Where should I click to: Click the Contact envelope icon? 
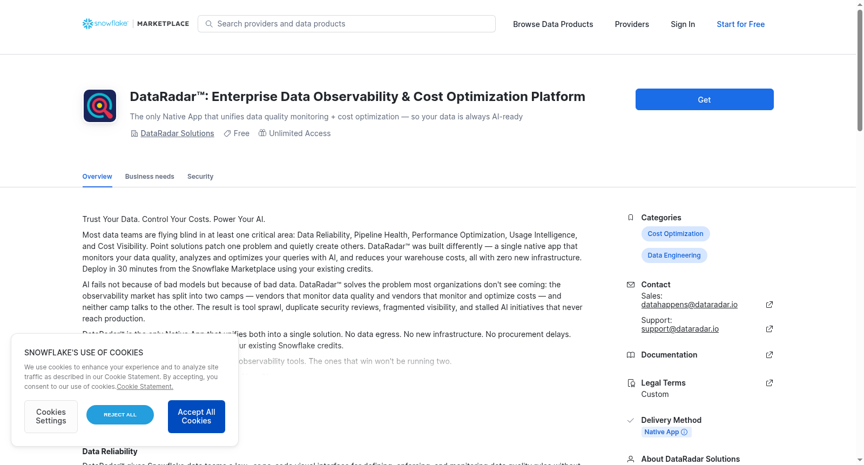[x=631, y=285]
